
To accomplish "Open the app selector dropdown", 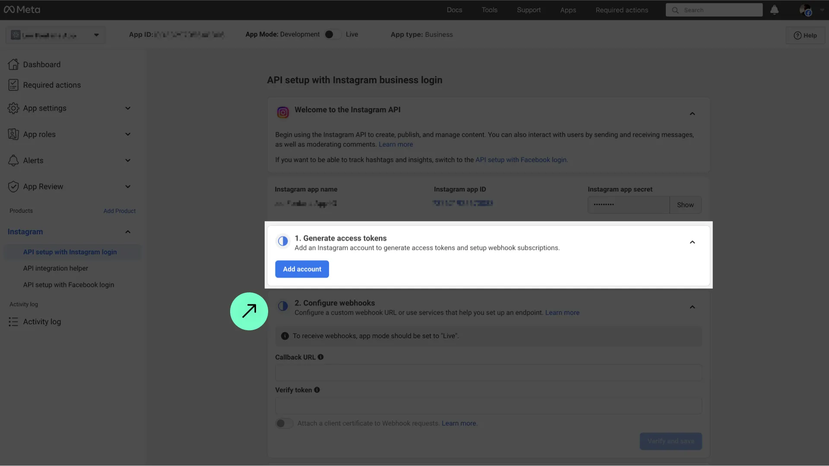I will coord(55,35).
